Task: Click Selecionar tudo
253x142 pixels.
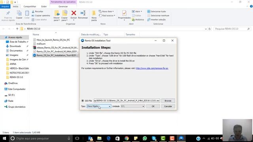Action: point(157,11)
